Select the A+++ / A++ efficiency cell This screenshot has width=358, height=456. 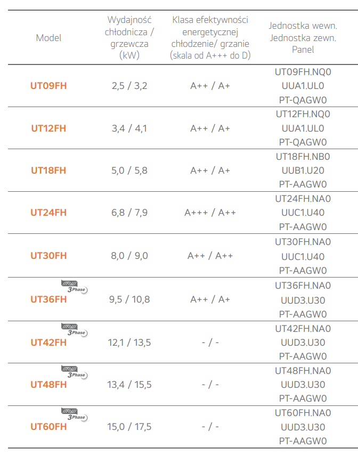click(x=210, y=213)
